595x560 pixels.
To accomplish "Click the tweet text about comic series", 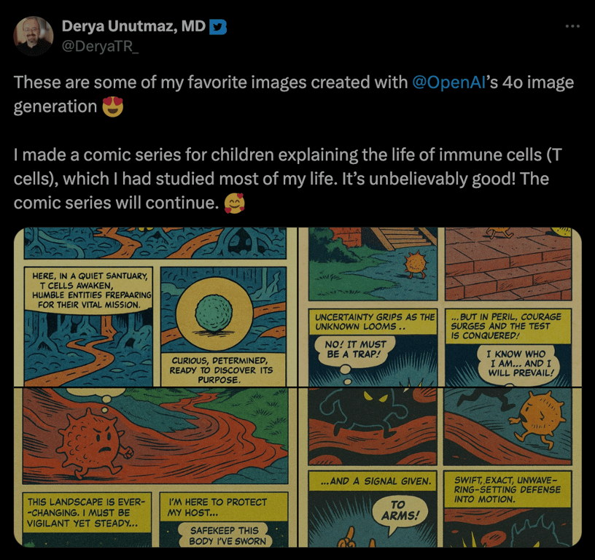I will point(287,179).
